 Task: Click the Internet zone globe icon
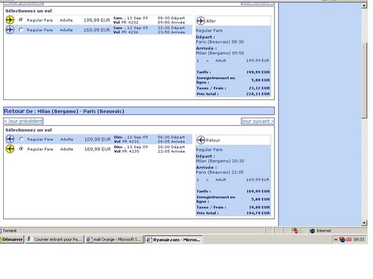pos(312,231)
